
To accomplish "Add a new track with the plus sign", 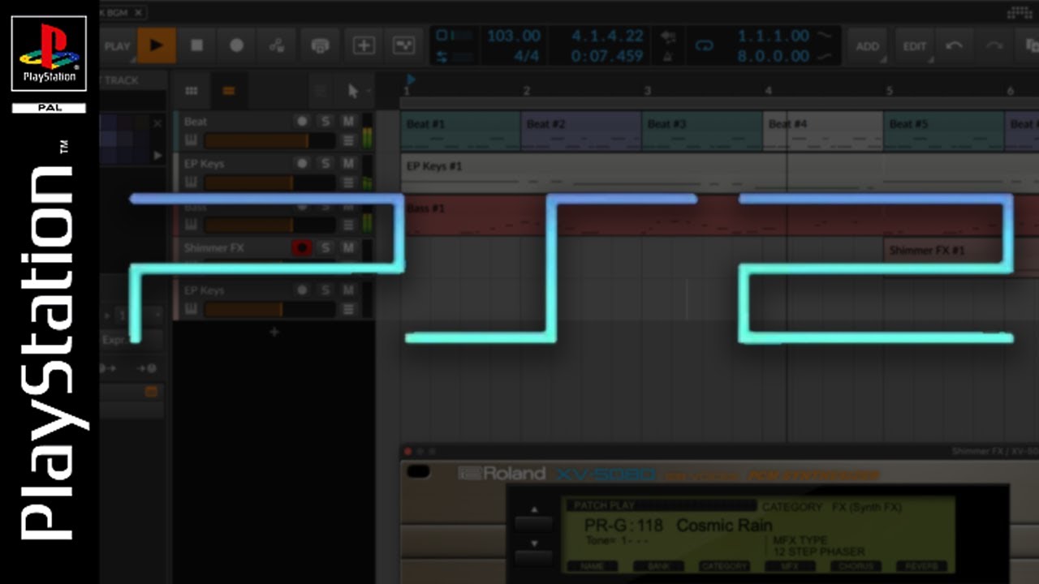I will pyautogui.click(x=274, y=332).
